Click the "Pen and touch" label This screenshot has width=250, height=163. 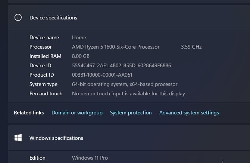tap(46, 93)
